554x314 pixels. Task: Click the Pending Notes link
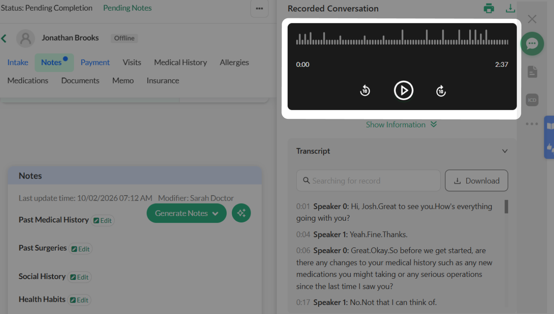[x=127, y=8]
